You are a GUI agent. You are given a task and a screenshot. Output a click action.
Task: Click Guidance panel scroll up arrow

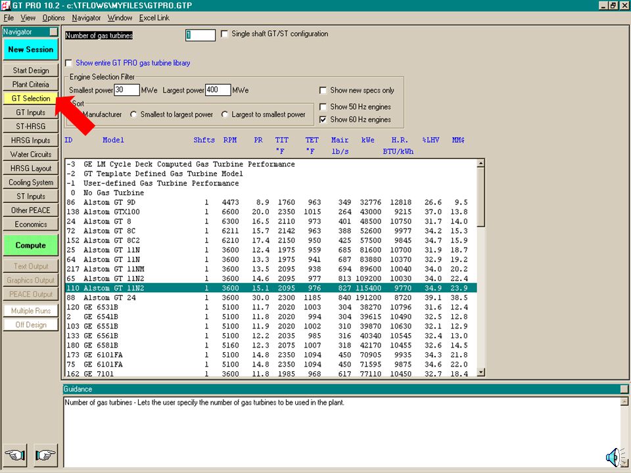(624, 401)
